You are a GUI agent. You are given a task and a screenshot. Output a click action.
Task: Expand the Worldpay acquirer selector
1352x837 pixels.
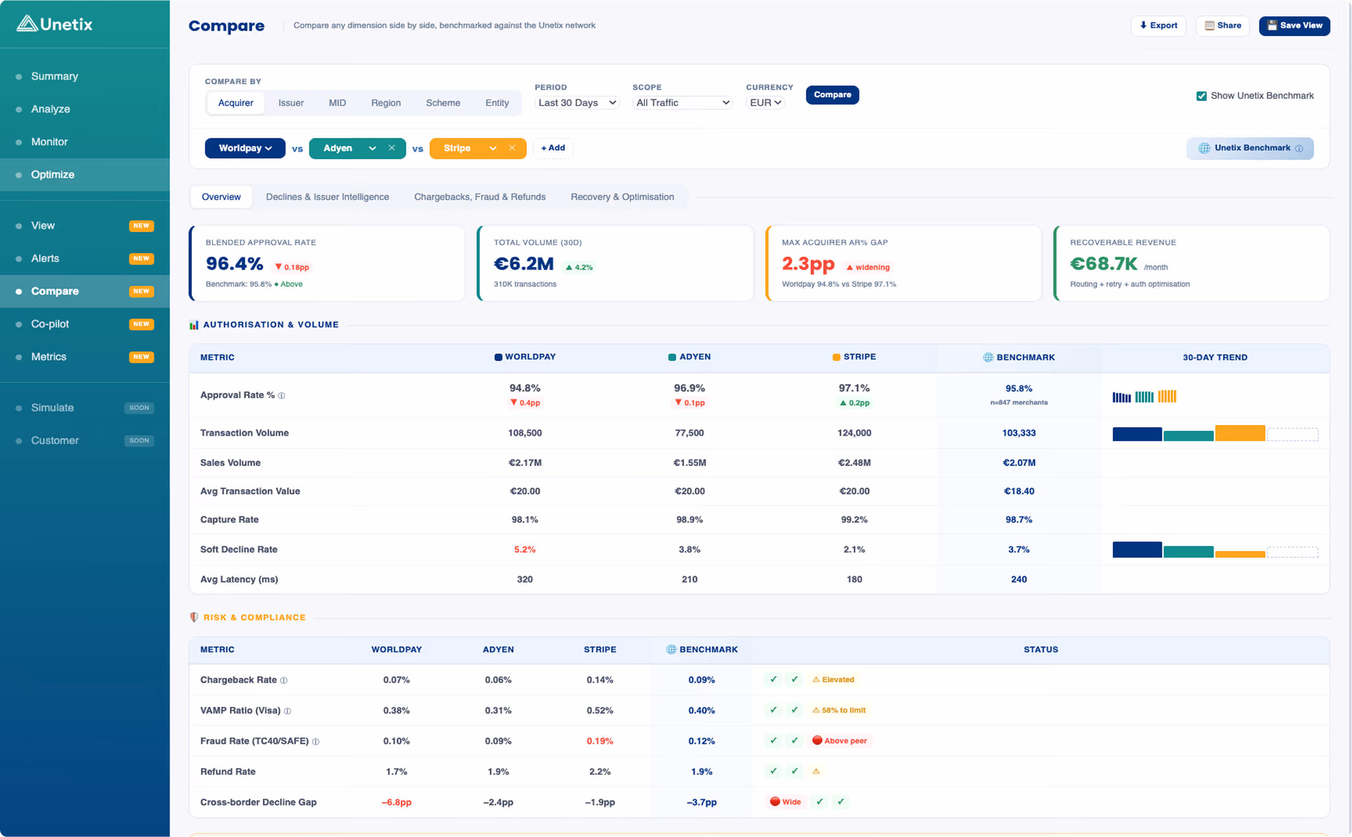pos(245,148)
